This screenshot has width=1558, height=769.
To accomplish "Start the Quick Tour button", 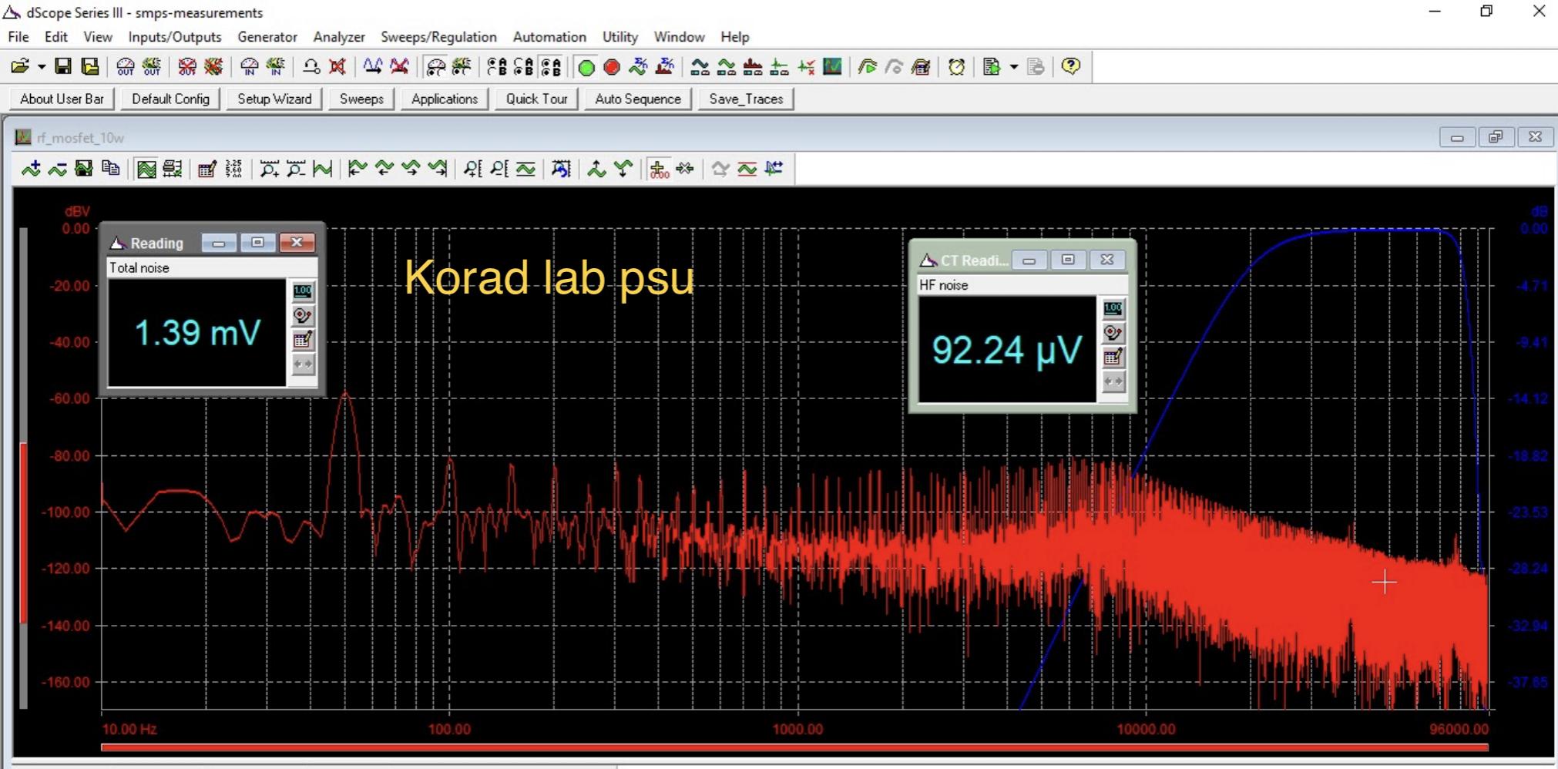I will coord(536,99).
